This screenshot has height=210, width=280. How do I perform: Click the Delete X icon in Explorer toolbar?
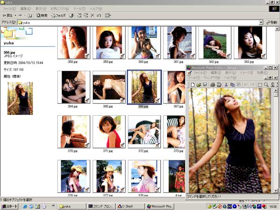tap(92, 15)
